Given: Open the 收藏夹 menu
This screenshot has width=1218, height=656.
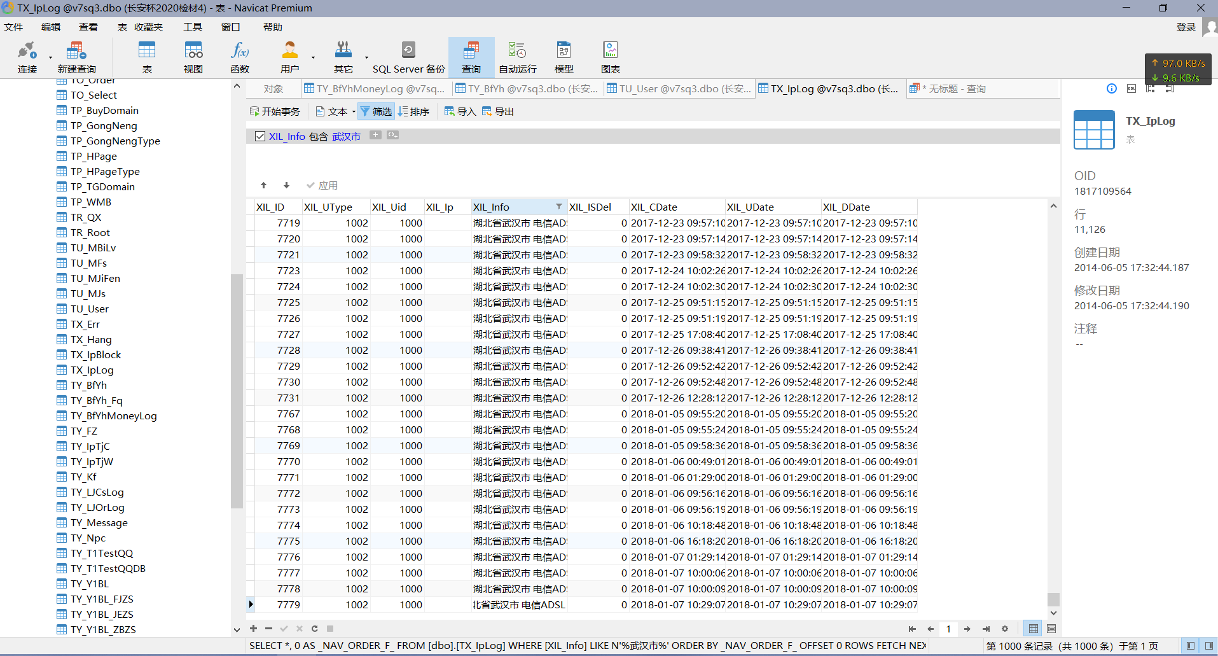Looking at the screenshot, I should pos(149,27).
